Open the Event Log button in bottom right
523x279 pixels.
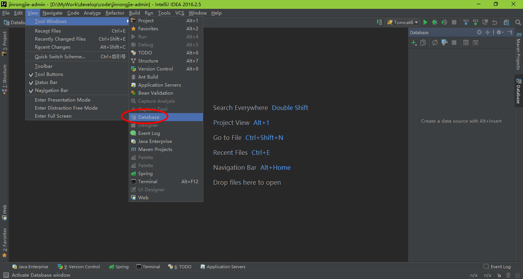click(497, 267)
